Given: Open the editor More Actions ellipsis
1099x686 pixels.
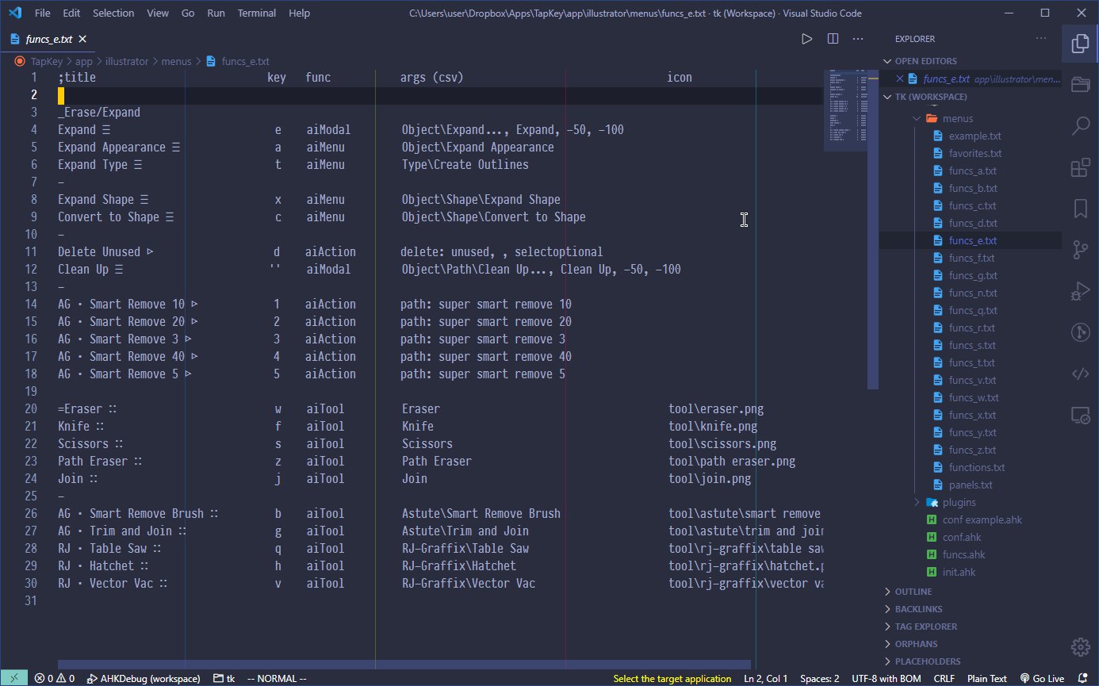Looking at the screenshot, I should [x=858, y=39].
